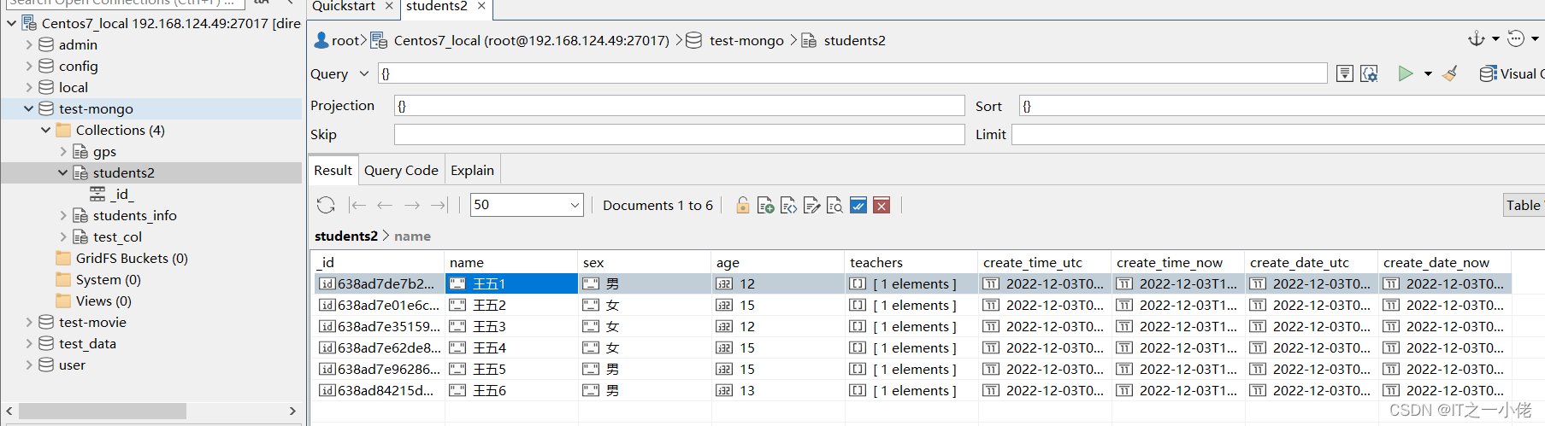This screenshot has height=426, width=1545.
Task: Expand the students_info collection
Action: [63, 215]
